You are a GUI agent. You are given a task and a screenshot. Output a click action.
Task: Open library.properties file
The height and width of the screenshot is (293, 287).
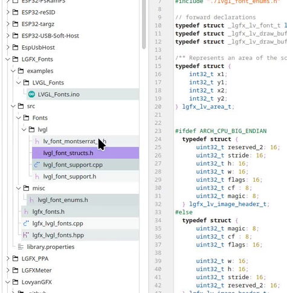[x=51, y=246]
